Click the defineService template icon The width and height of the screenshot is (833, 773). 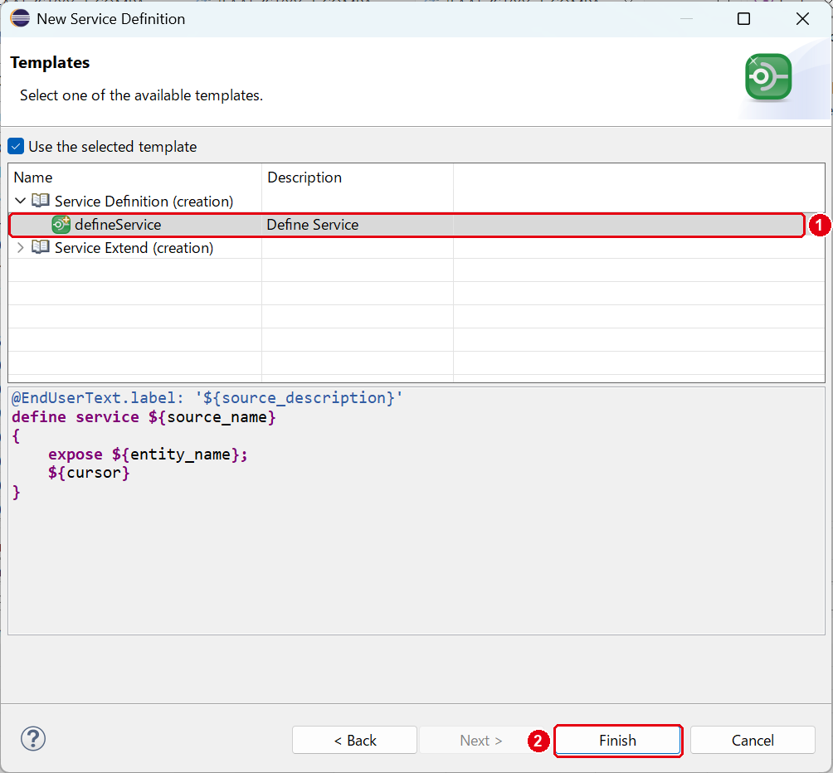[61, 225]
